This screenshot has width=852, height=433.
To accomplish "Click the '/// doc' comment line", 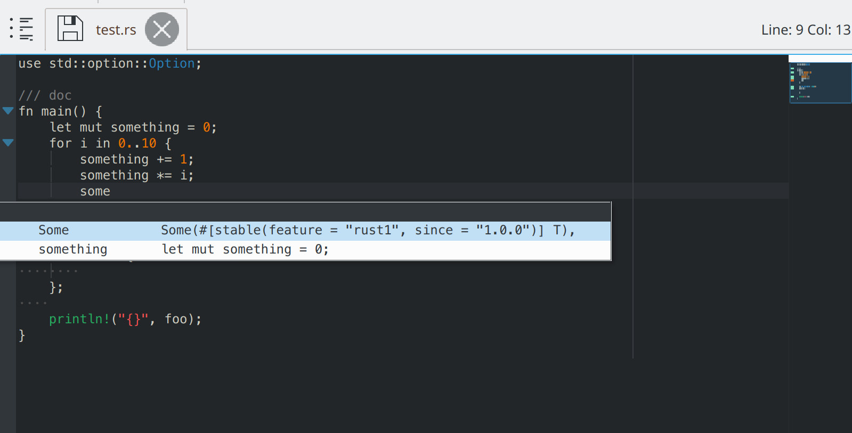I will (x=45, y=95).
